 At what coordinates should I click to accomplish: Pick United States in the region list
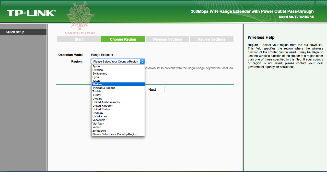click(118, 109)
